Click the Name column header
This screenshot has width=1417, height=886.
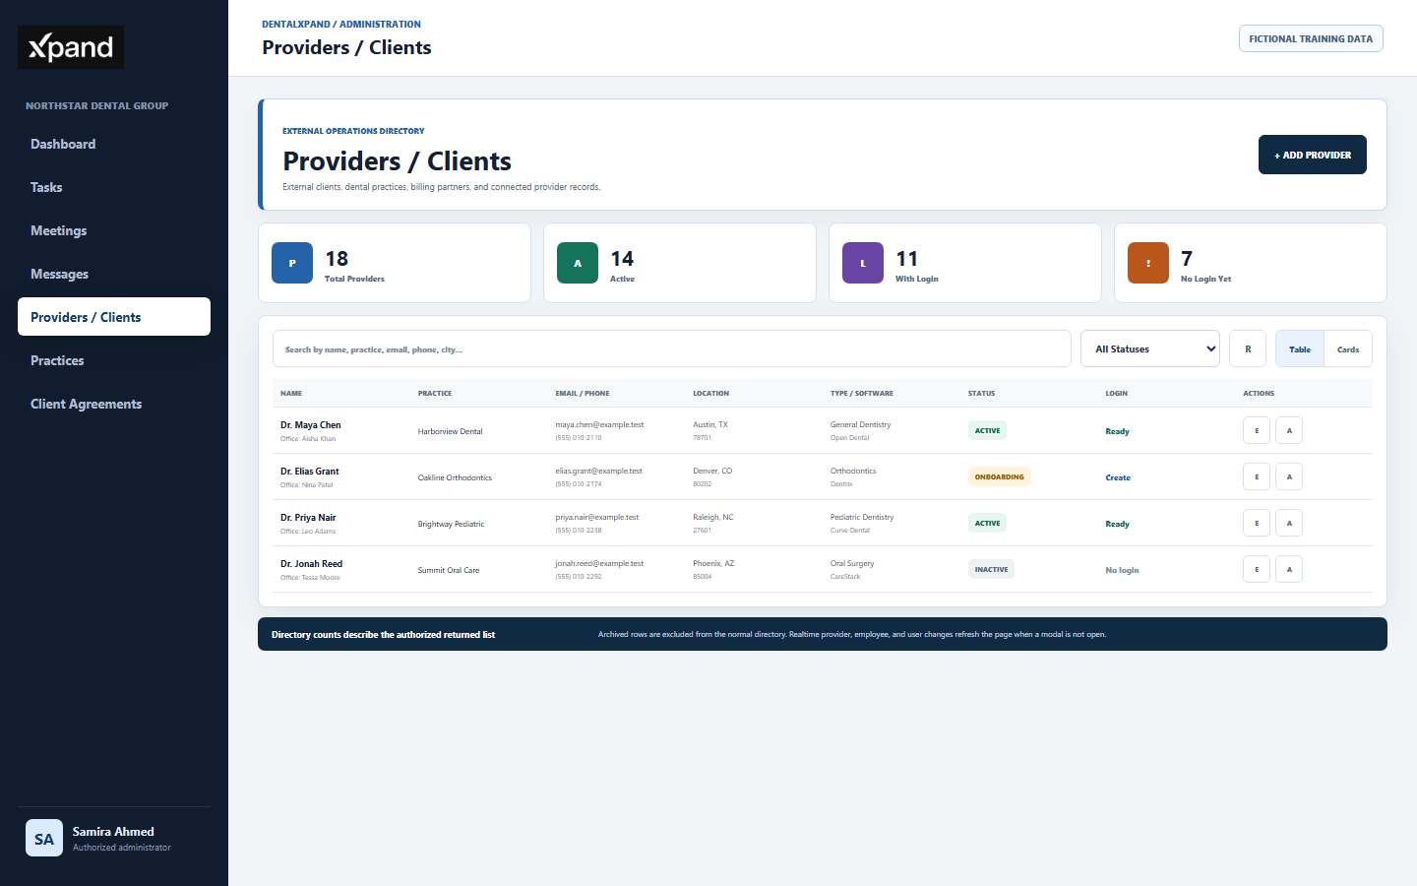click(291, 393)
